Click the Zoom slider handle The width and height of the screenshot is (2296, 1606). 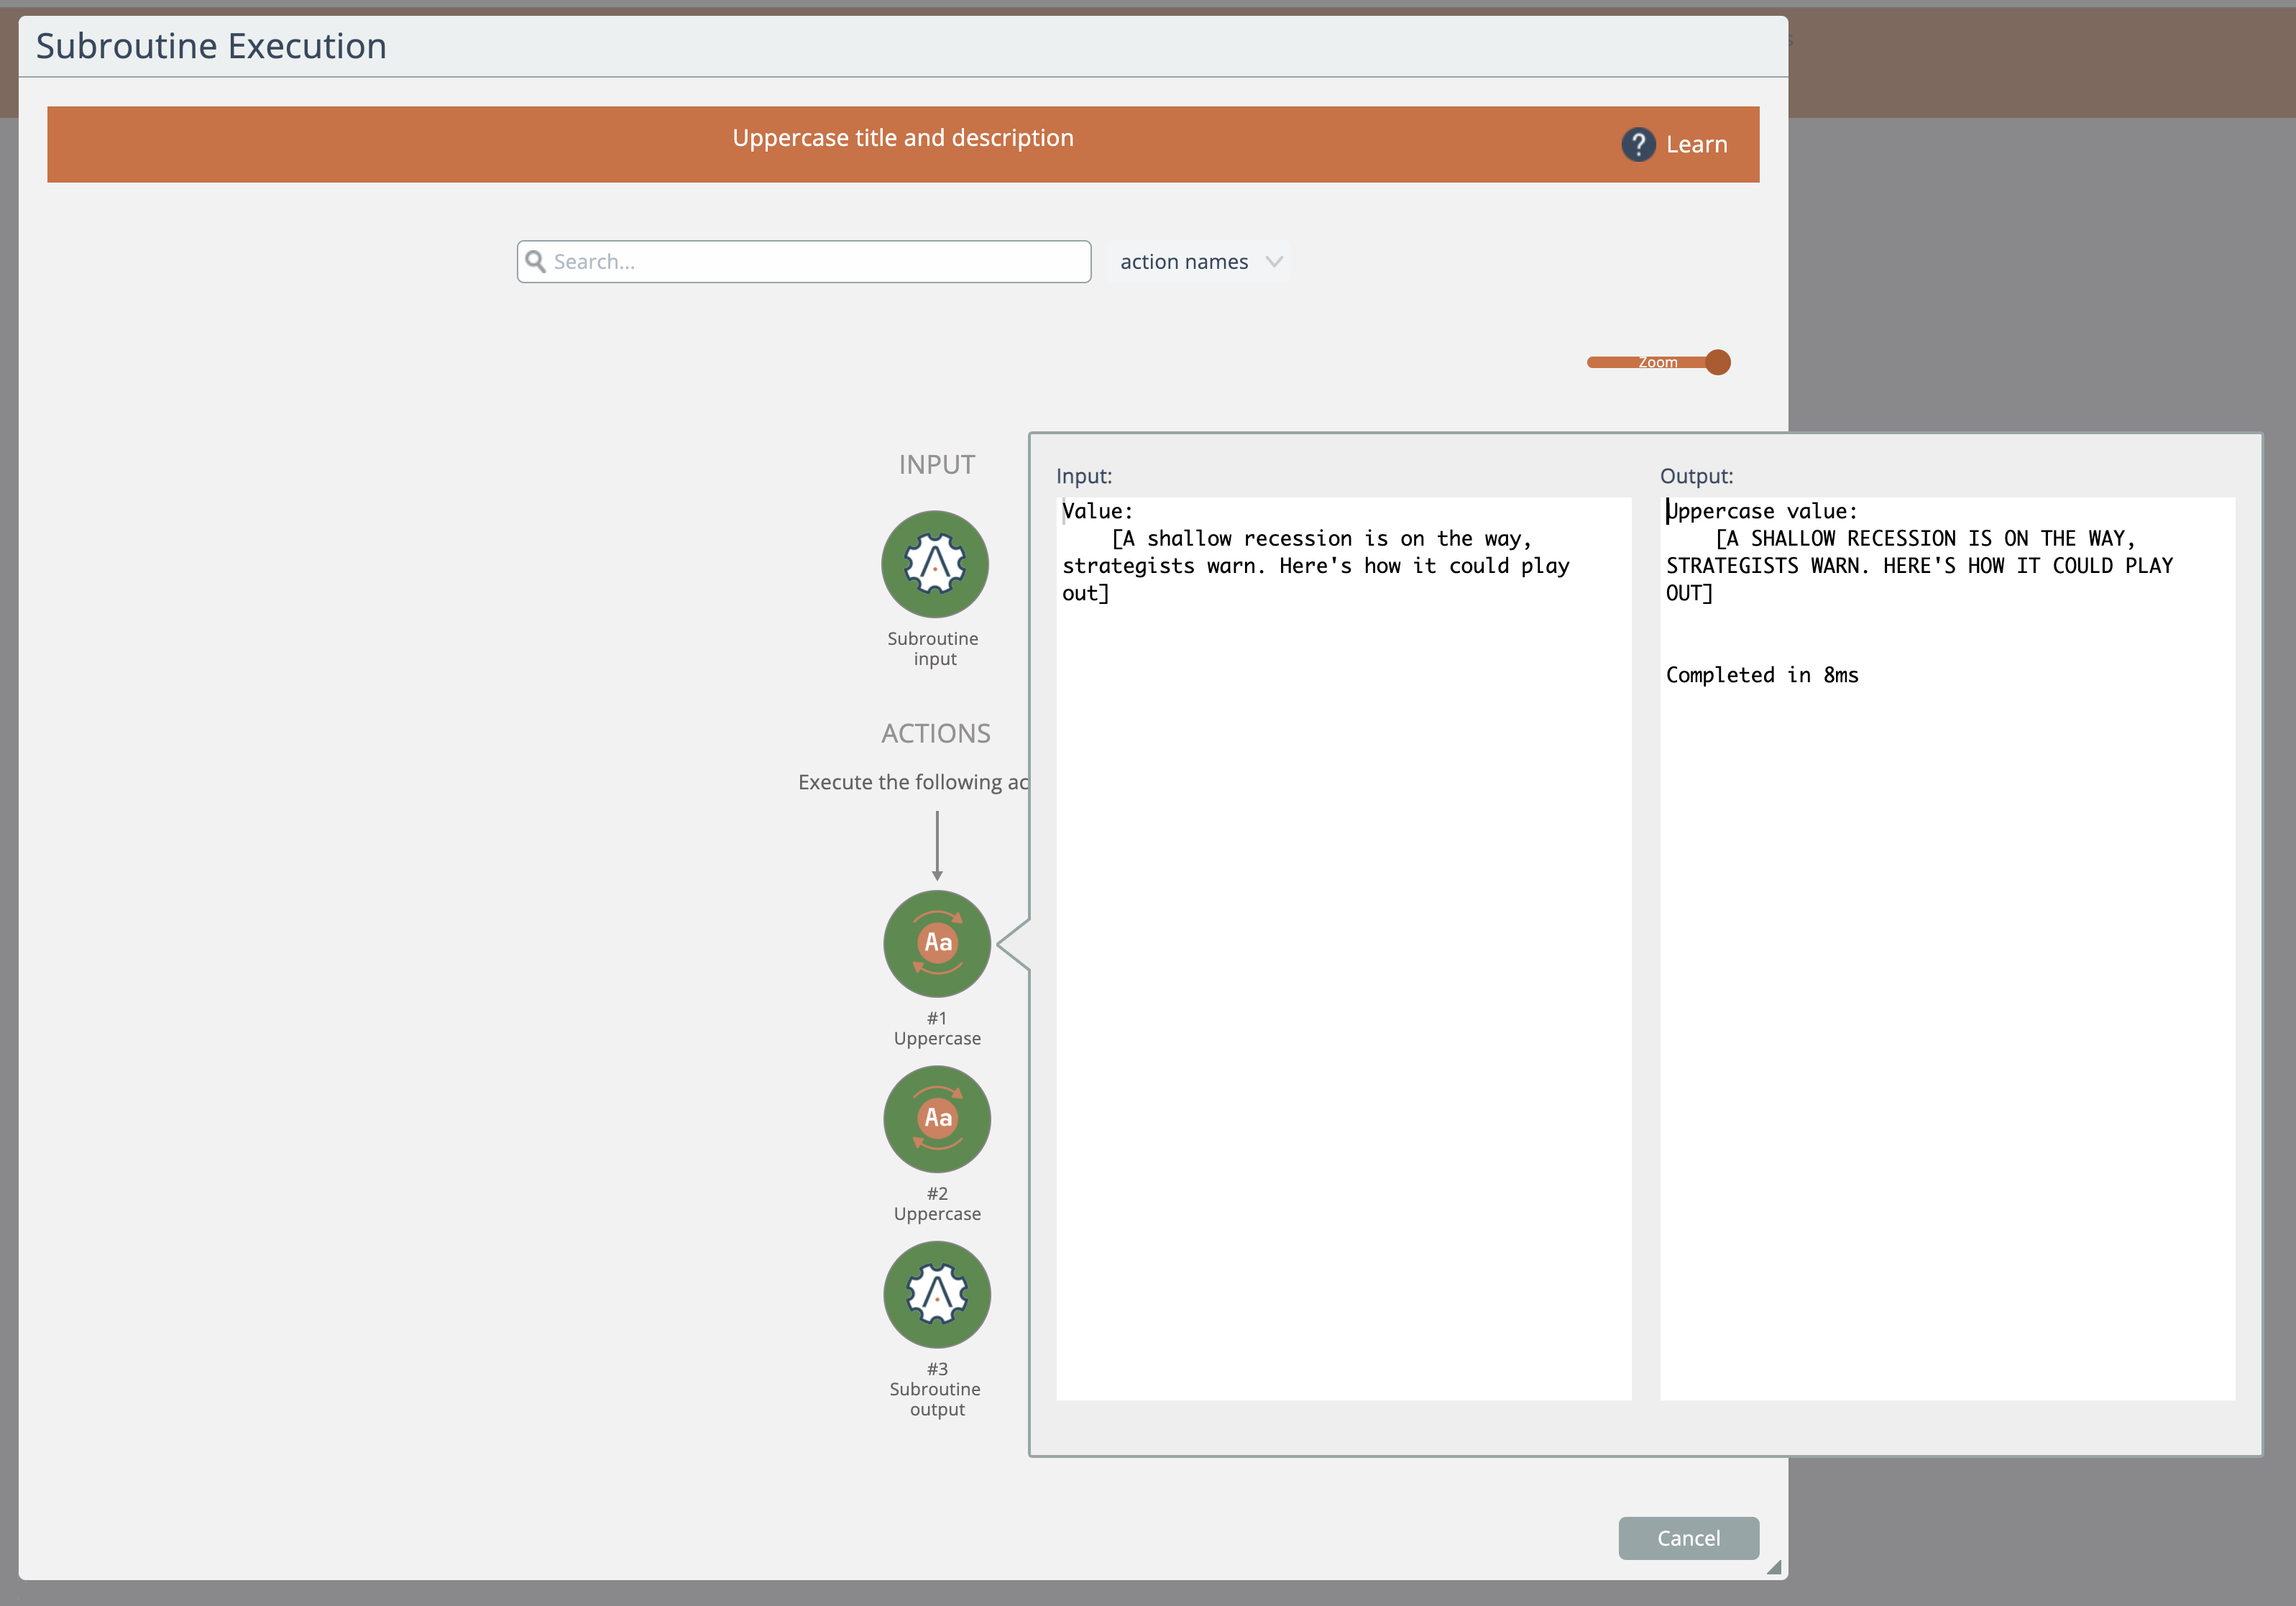point(1717,362)
